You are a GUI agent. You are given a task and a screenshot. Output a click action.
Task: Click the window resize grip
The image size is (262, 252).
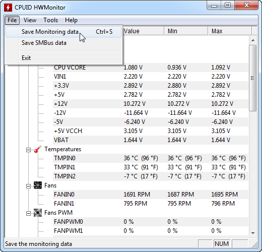[255, 244]
